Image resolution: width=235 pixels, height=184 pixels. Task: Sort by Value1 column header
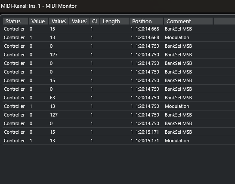pyautogui.click(x=38, y=21)
